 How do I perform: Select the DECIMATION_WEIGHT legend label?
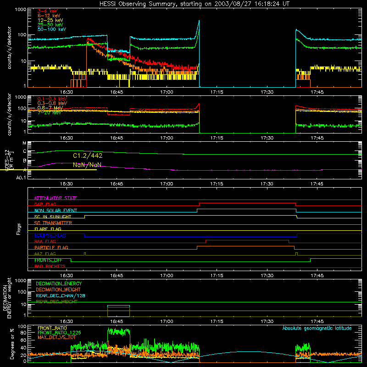[x=58, y=290]
